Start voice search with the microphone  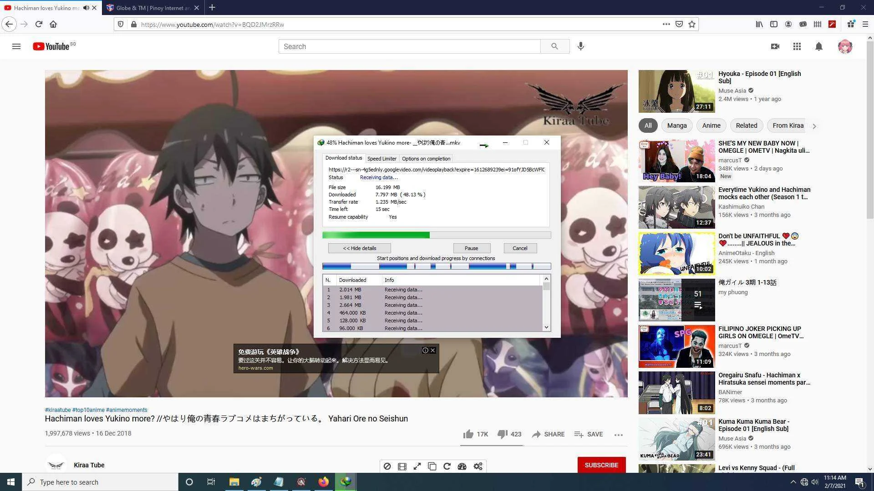click(581, 46)
